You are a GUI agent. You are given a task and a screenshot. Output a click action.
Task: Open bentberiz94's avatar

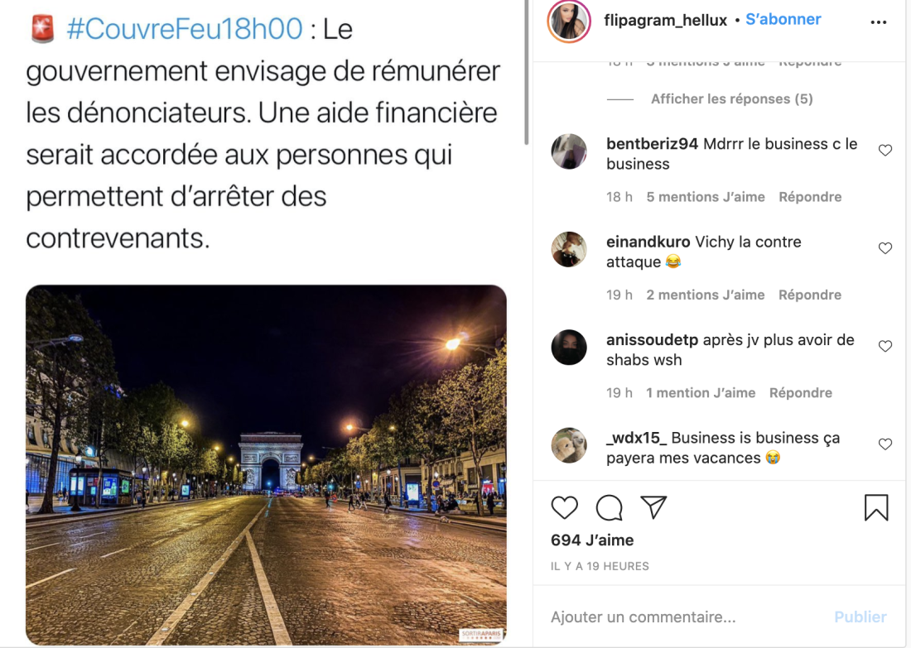point(569,151)
